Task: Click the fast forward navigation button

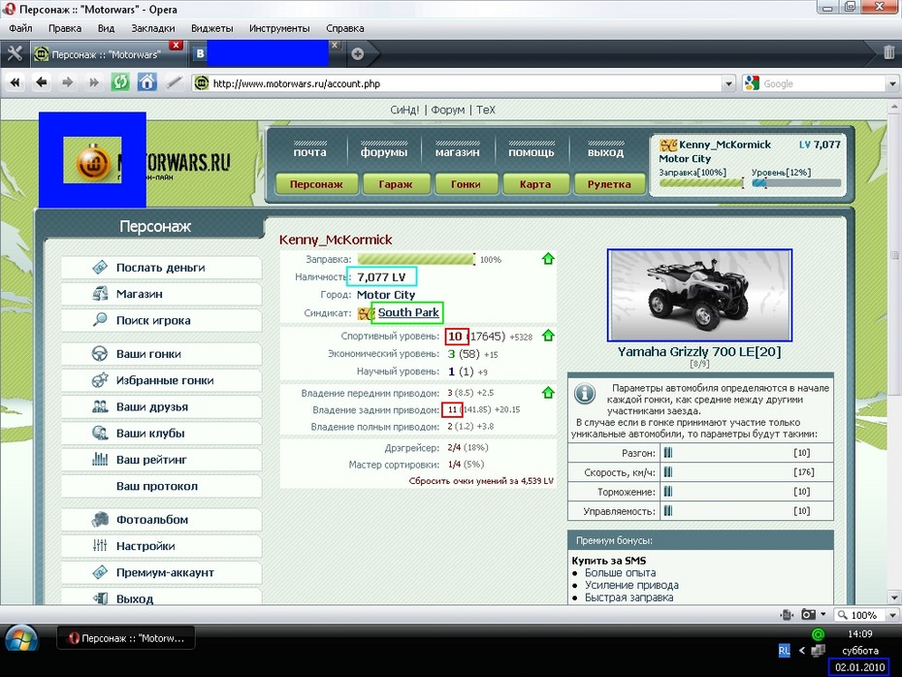Action: (x=94, y=82)
